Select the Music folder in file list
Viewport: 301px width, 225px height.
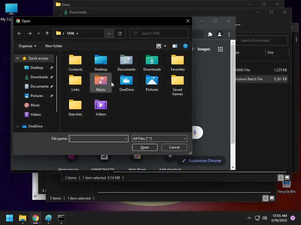point(101,83)
